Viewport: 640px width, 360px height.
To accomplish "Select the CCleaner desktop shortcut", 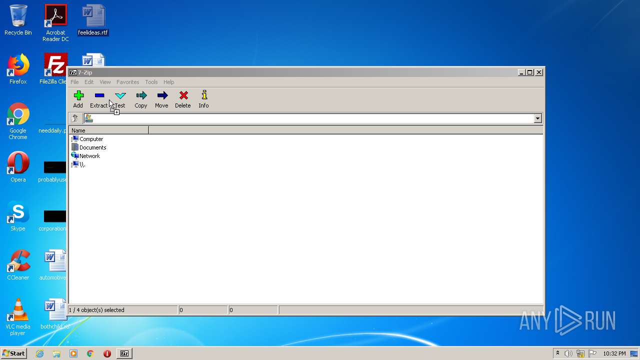I will pyautogui.click(x=18, y=265).
